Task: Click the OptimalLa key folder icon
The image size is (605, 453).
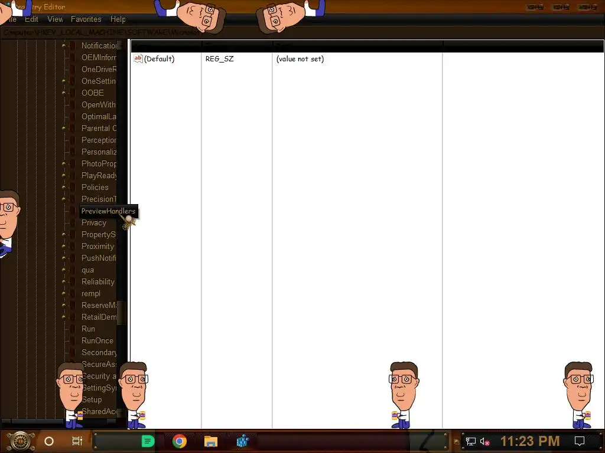Action: click(73, 116)
